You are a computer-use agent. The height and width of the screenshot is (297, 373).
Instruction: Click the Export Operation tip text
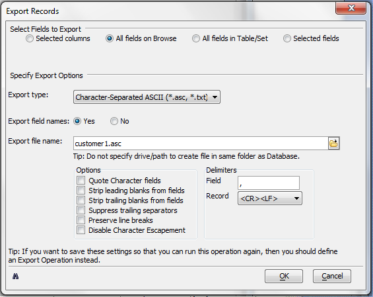tap(173, 256)
